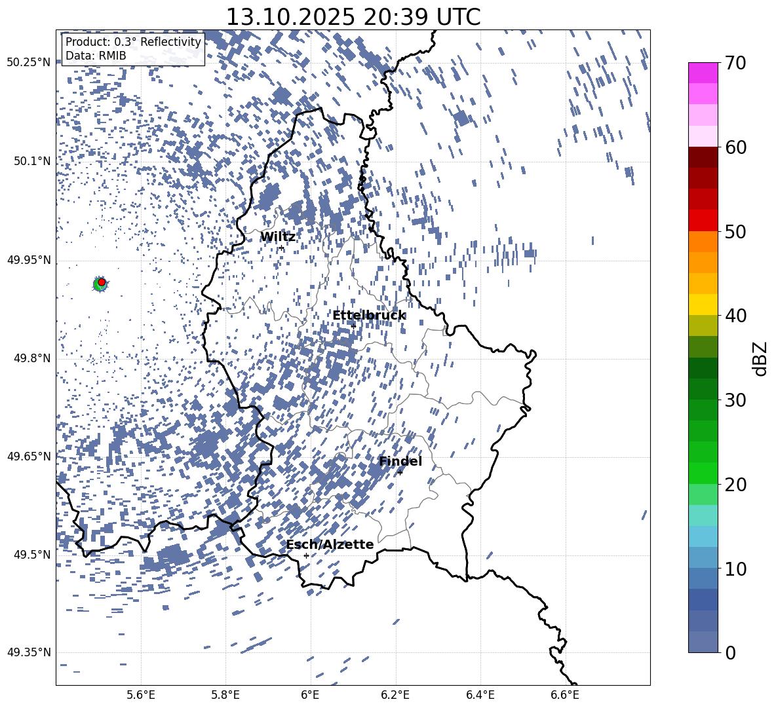
Task: Click the colorbar value 10
Action: point(736,568)
